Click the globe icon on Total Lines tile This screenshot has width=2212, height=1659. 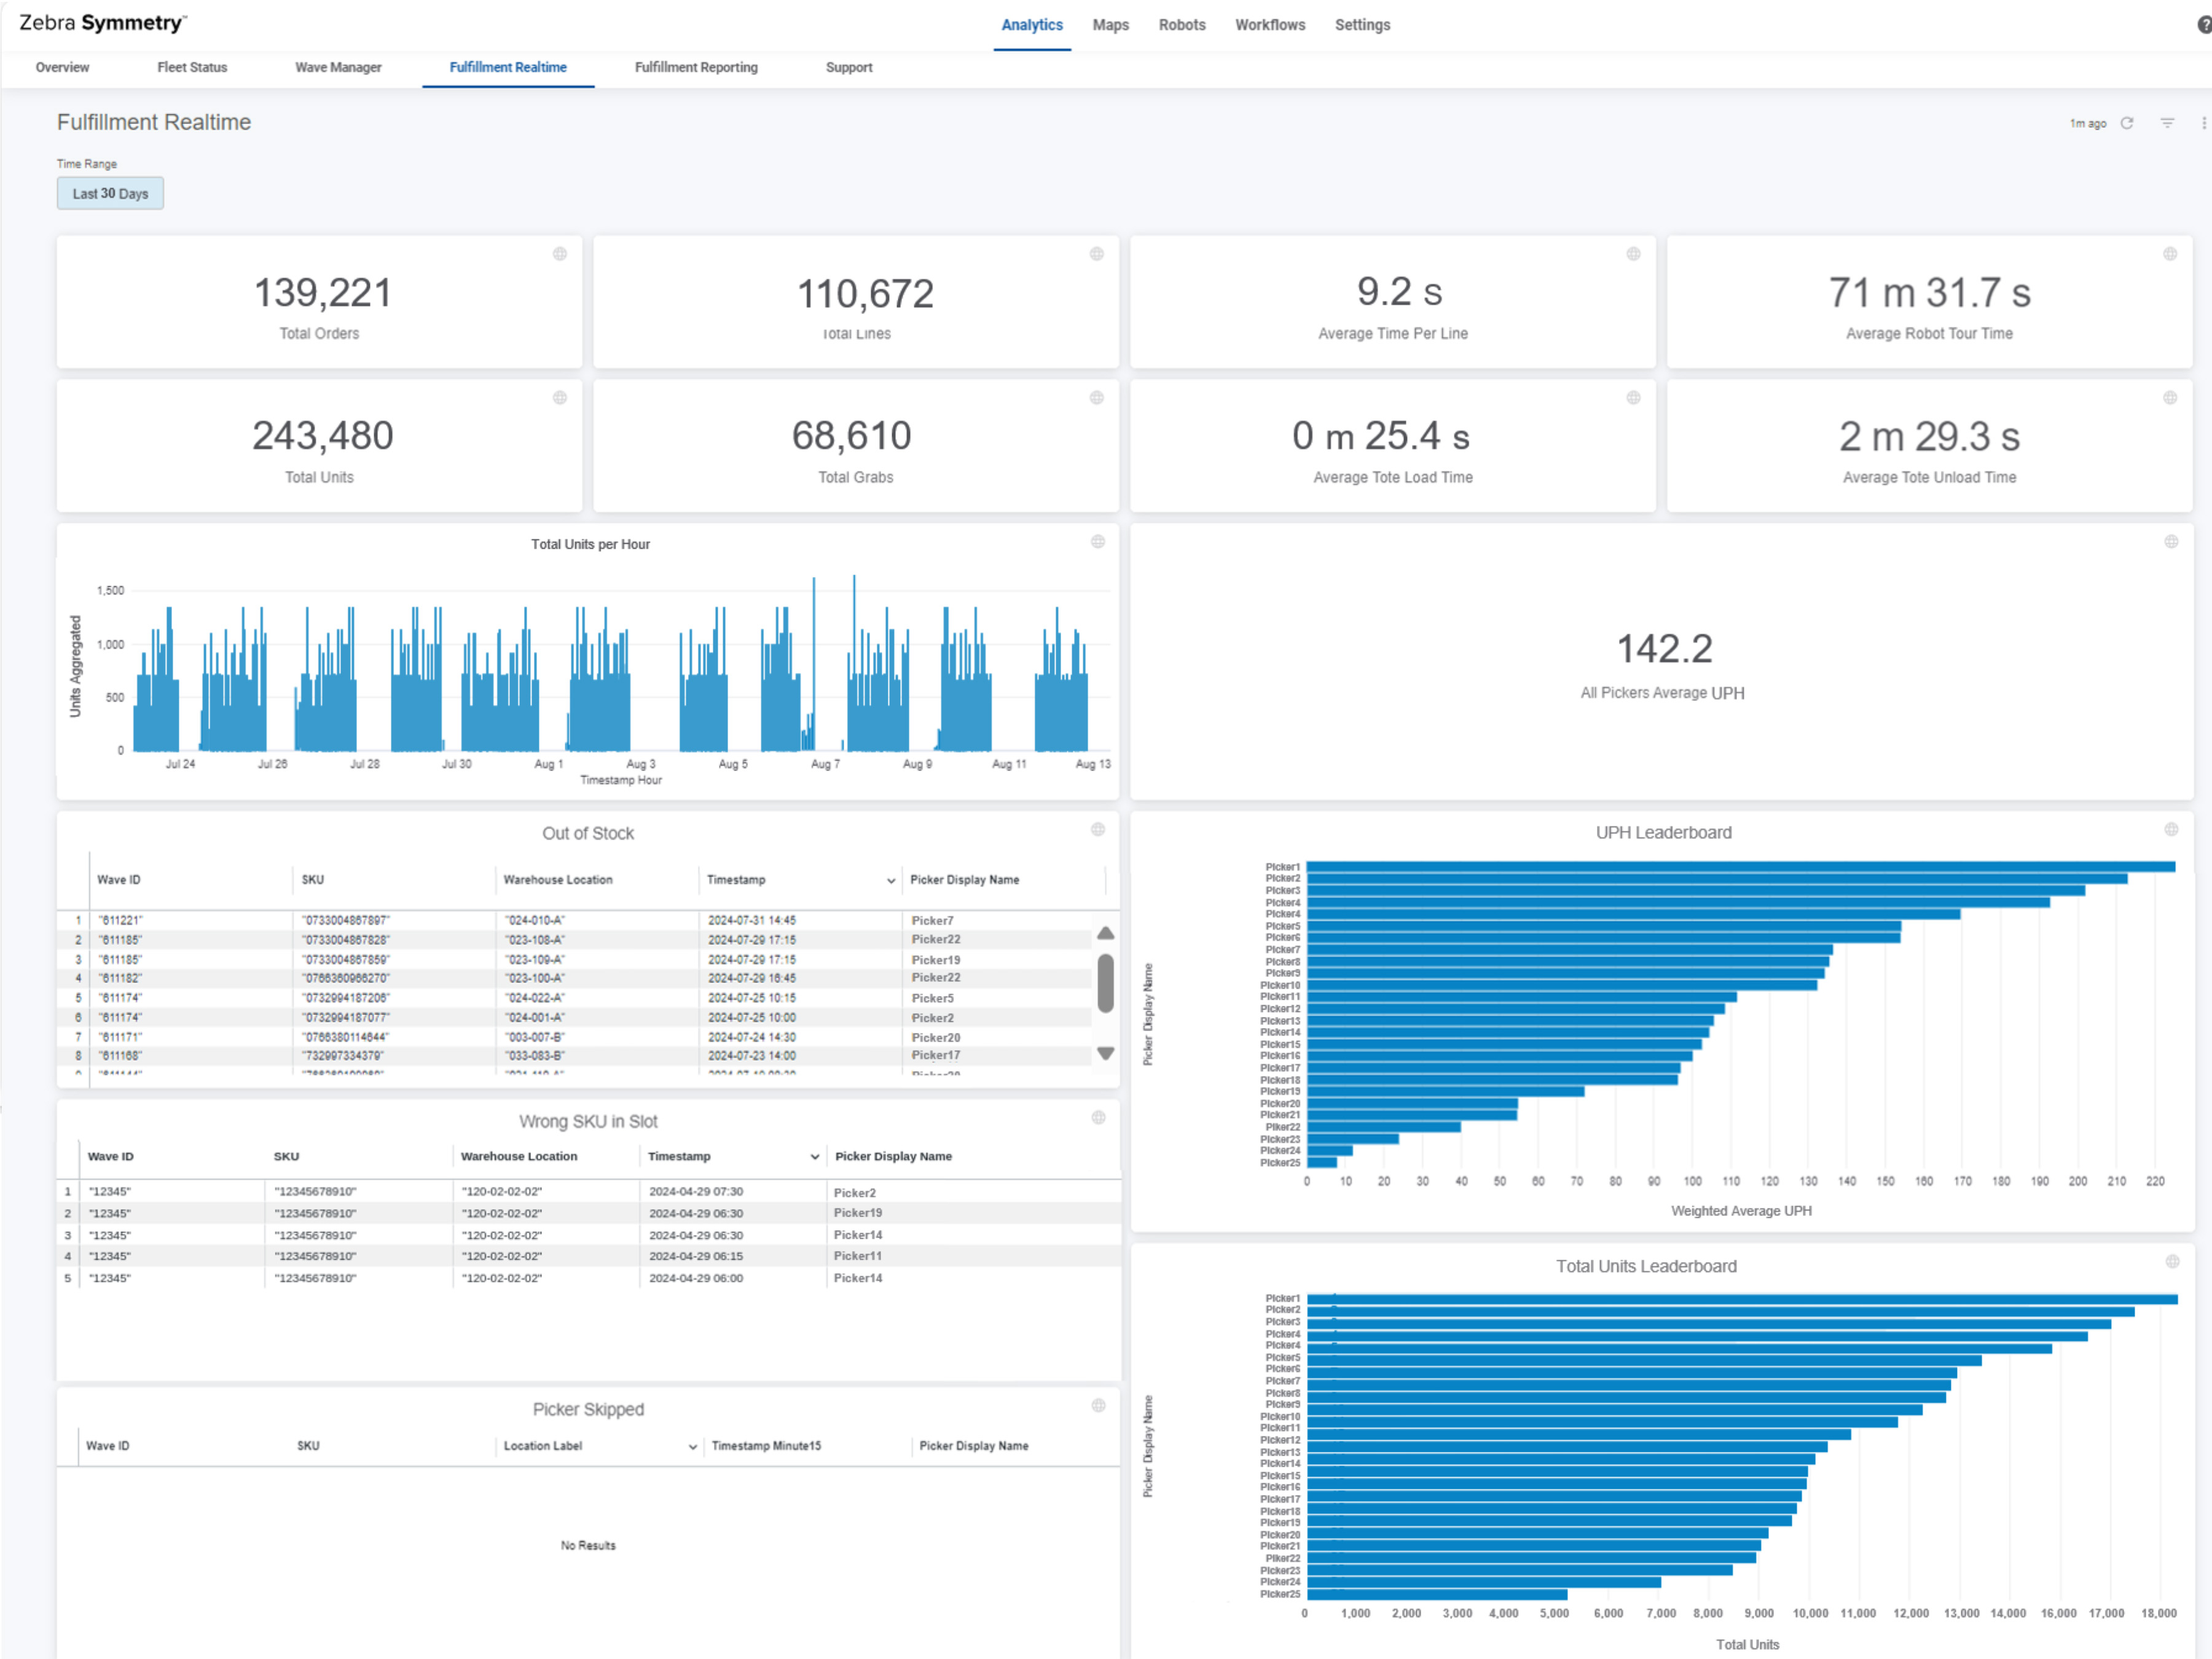[x=1097, y=254]
